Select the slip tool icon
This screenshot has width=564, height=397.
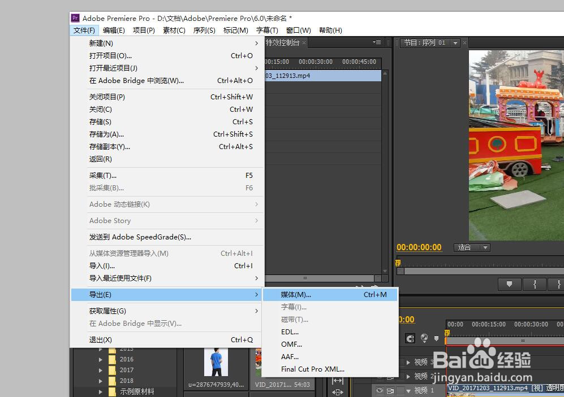click(x=337, y=381)
